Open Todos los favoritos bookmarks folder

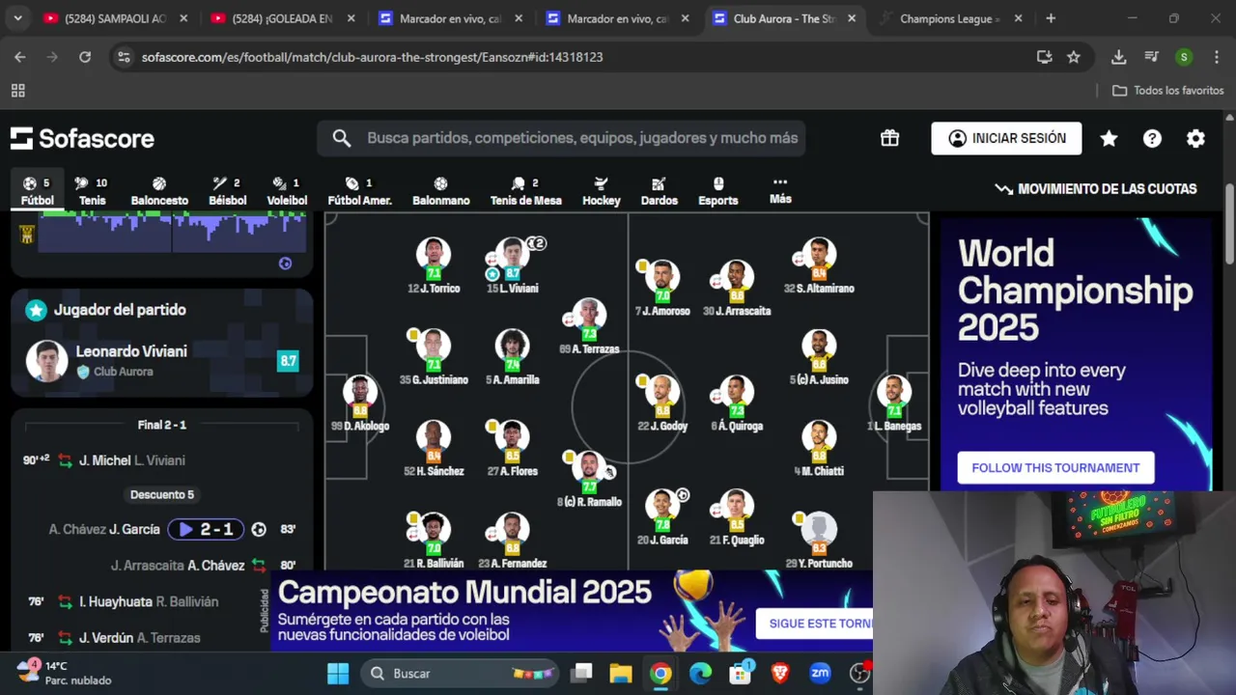[x=1168, y=91]
